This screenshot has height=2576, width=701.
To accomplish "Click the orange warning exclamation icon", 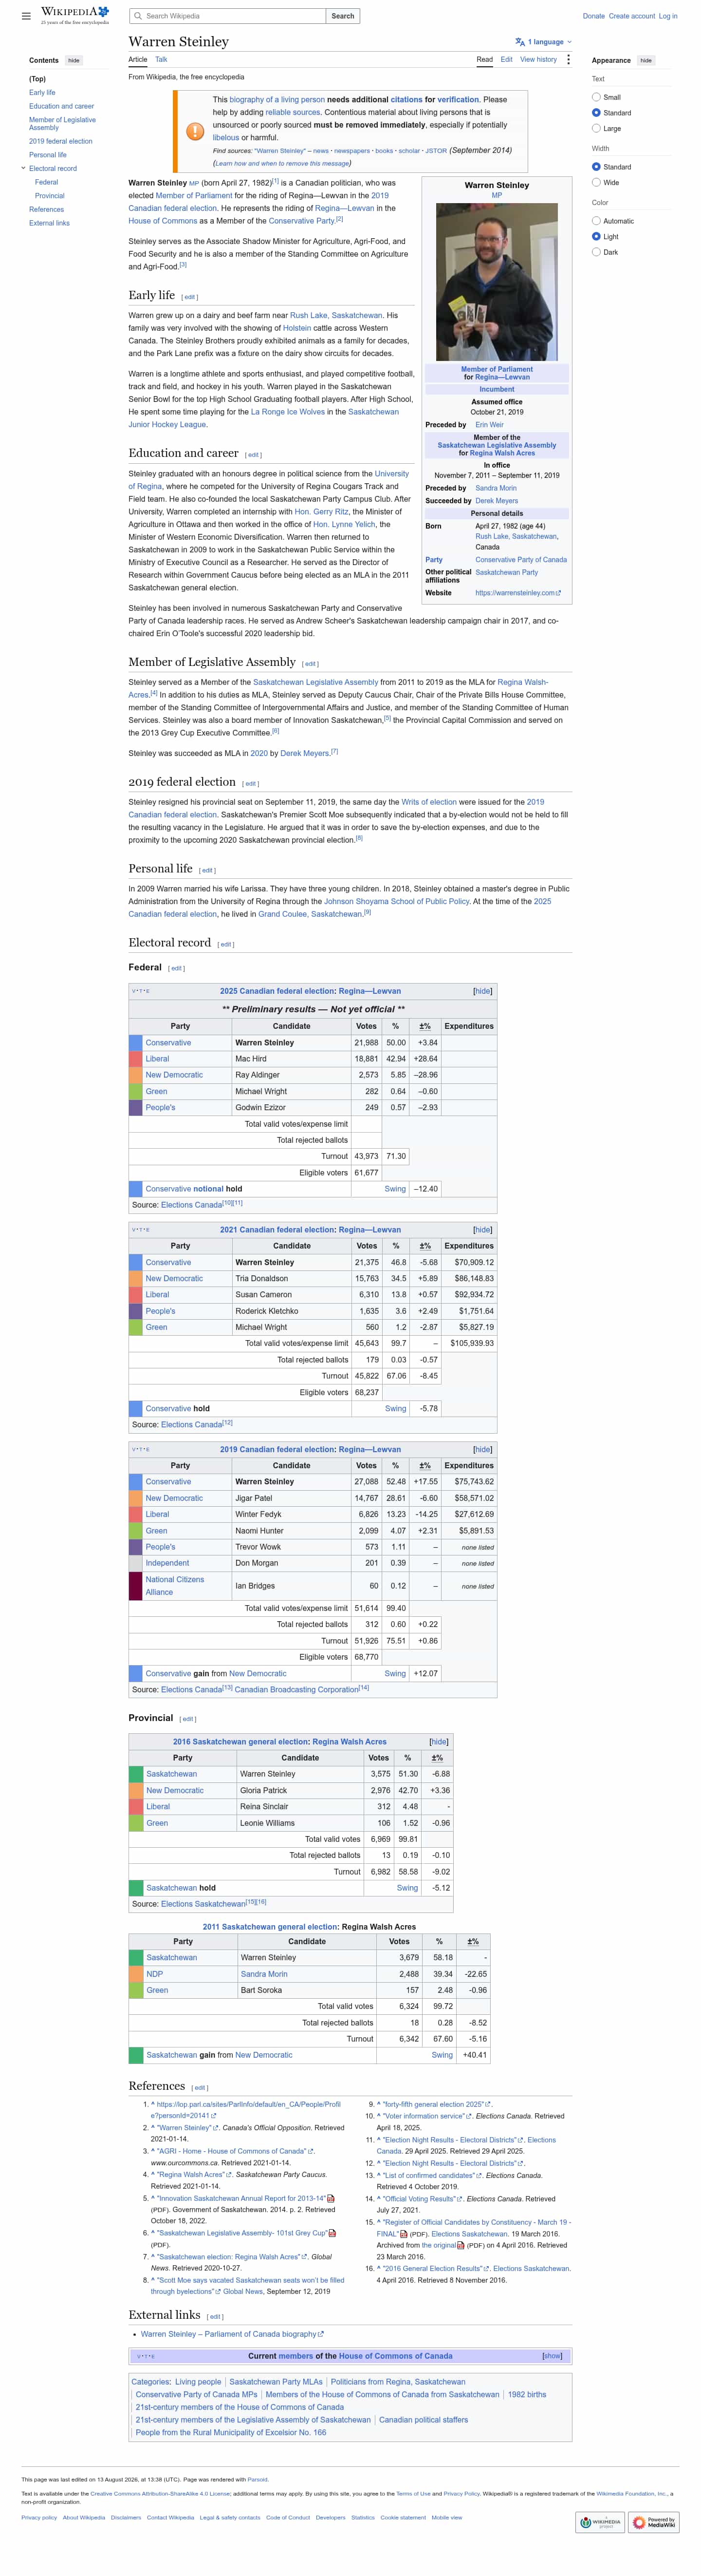I will point(195,131).
